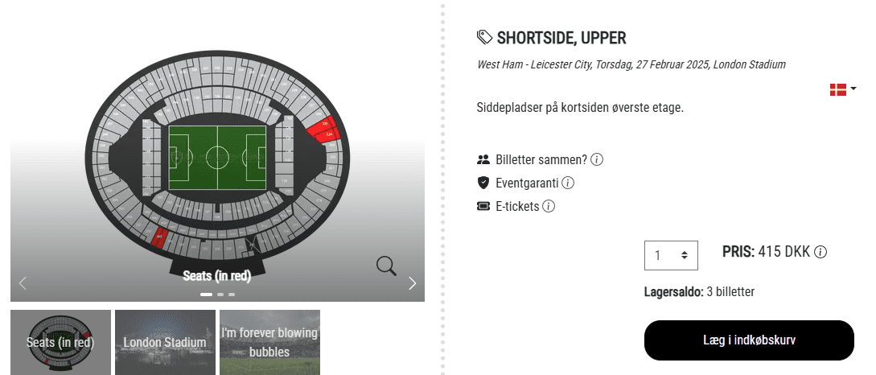Expand the language dropdown arrow
This screenshot has width=876, height=375.
(x=853, y=89)
